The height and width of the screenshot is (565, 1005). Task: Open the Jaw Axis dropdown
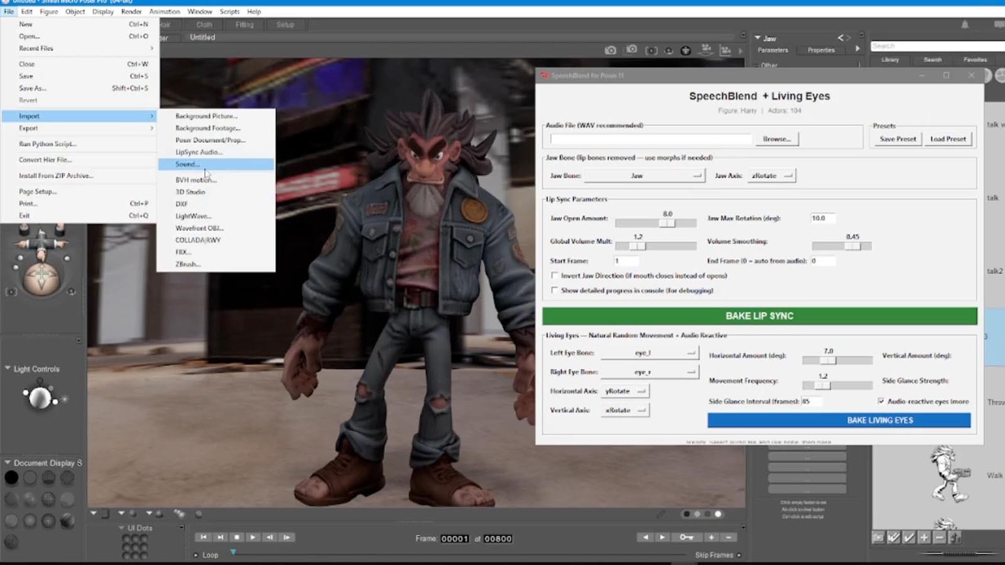(772, 176)
